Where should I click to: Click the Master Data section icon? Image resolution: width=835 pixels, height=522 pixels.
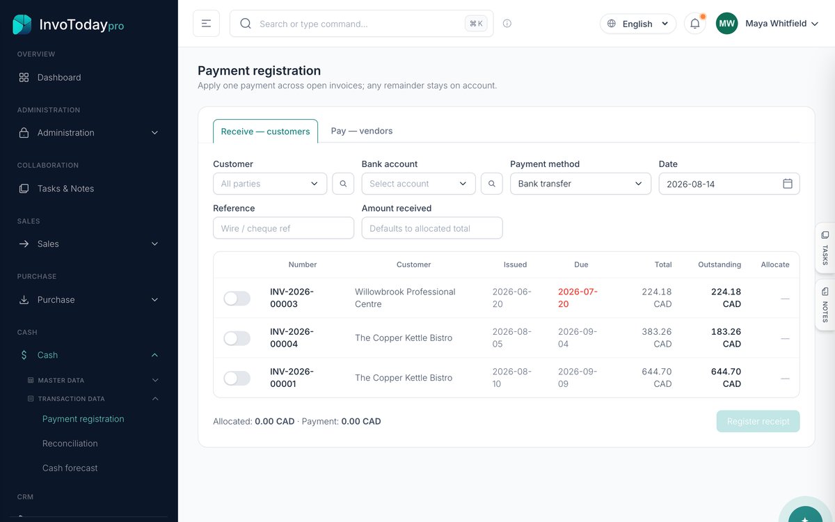pyautogui.click(x=31, y=381)
